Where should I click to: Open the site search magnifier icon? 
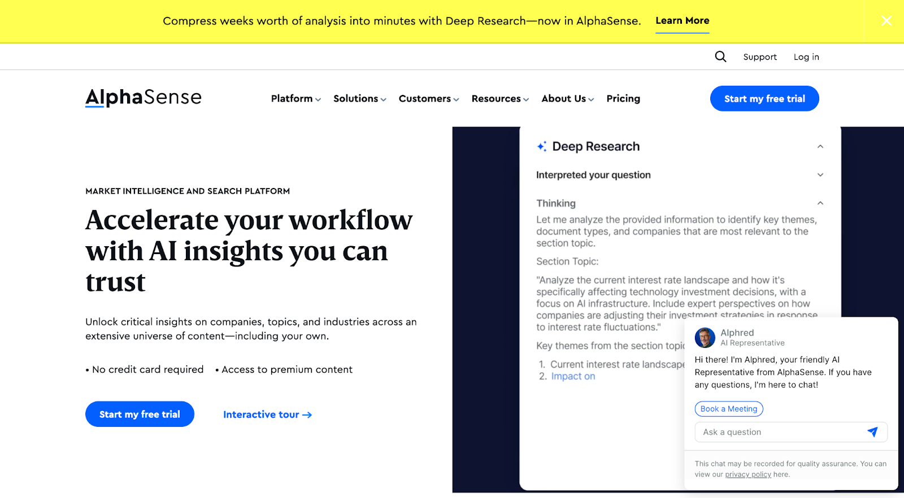[x=720, y=56]
